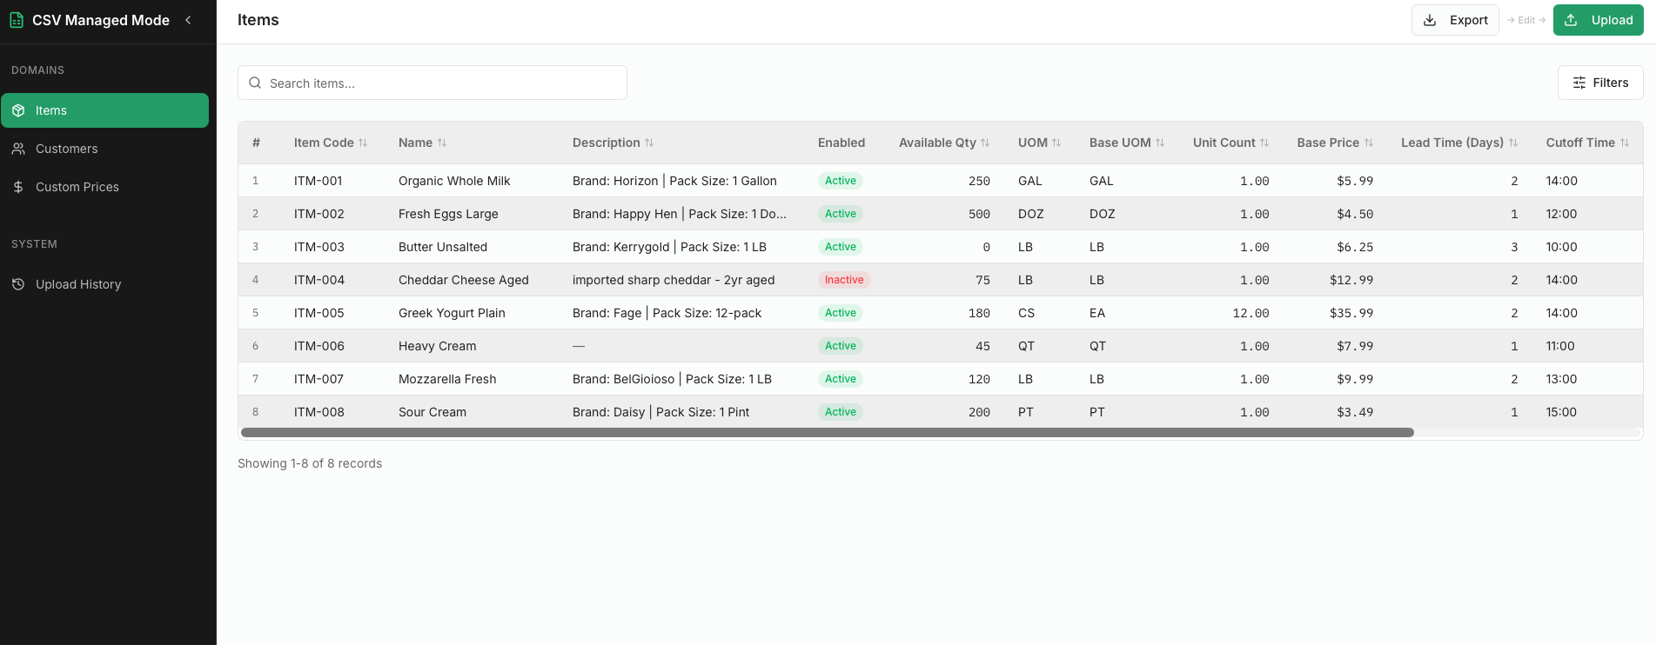
Task: Click Greek Yogurt Plain name
Action: pyautogui.click(x=452, y=313)
